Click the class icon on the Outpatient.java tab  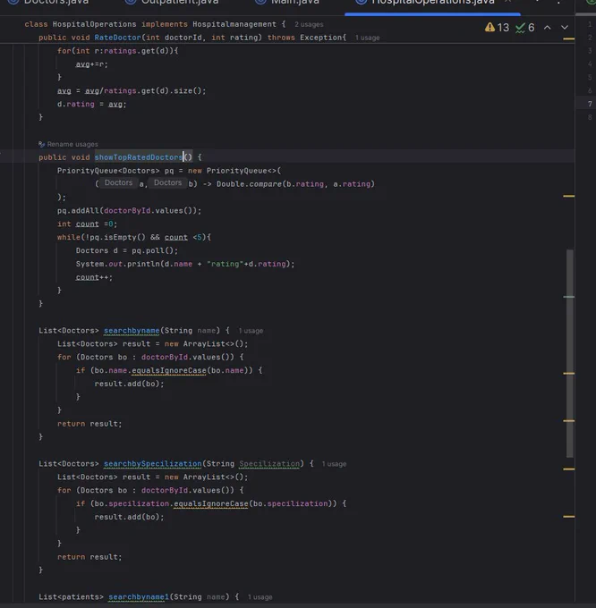tap(131, 2)
